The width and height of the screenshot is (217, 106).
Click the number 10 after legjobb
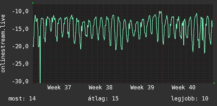pyautogui.click(x=205, y=99)
